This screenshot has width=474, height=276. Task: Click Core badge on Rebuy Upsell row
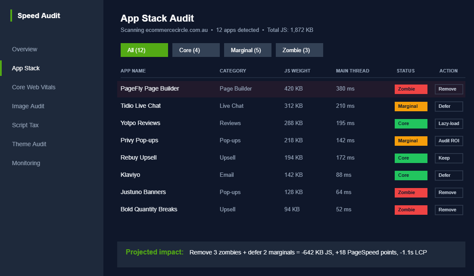pyautogui.click(x=411, y=158)
